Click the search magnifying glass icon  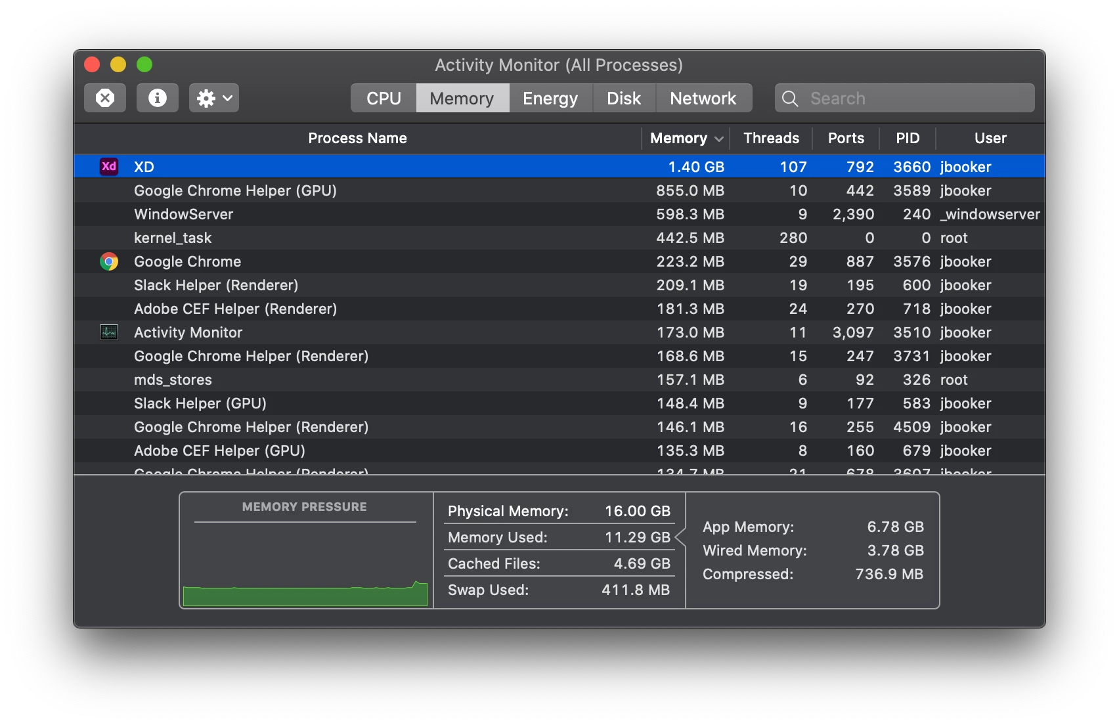[791, 99]
